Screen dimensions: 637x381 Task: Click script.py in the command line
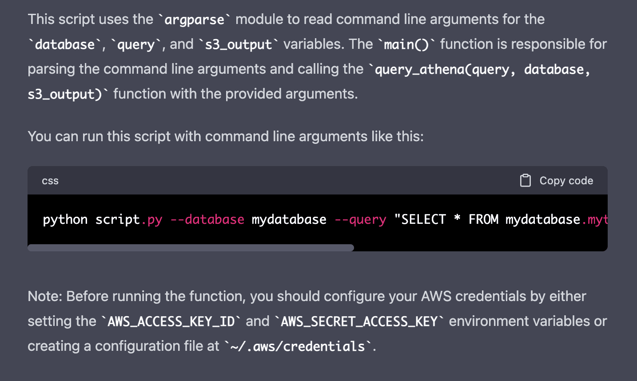point(129,220)
